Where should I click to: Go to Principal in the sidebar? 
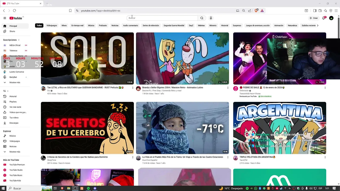point(16,26)
